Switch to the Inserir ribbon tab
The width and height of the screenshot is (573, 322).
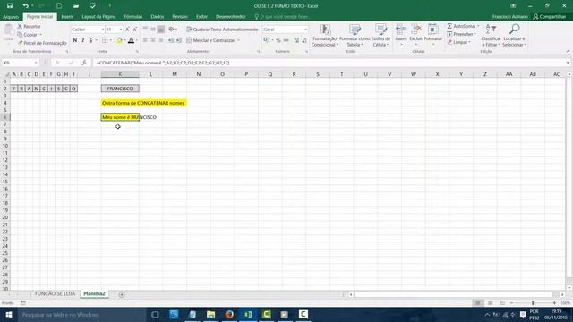tap(67, 17)
